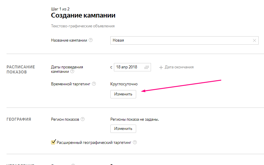264x165 pixels.
Task: Open help icon next to Регион показов
Action: pyautogui.click(x=83, y=119)
